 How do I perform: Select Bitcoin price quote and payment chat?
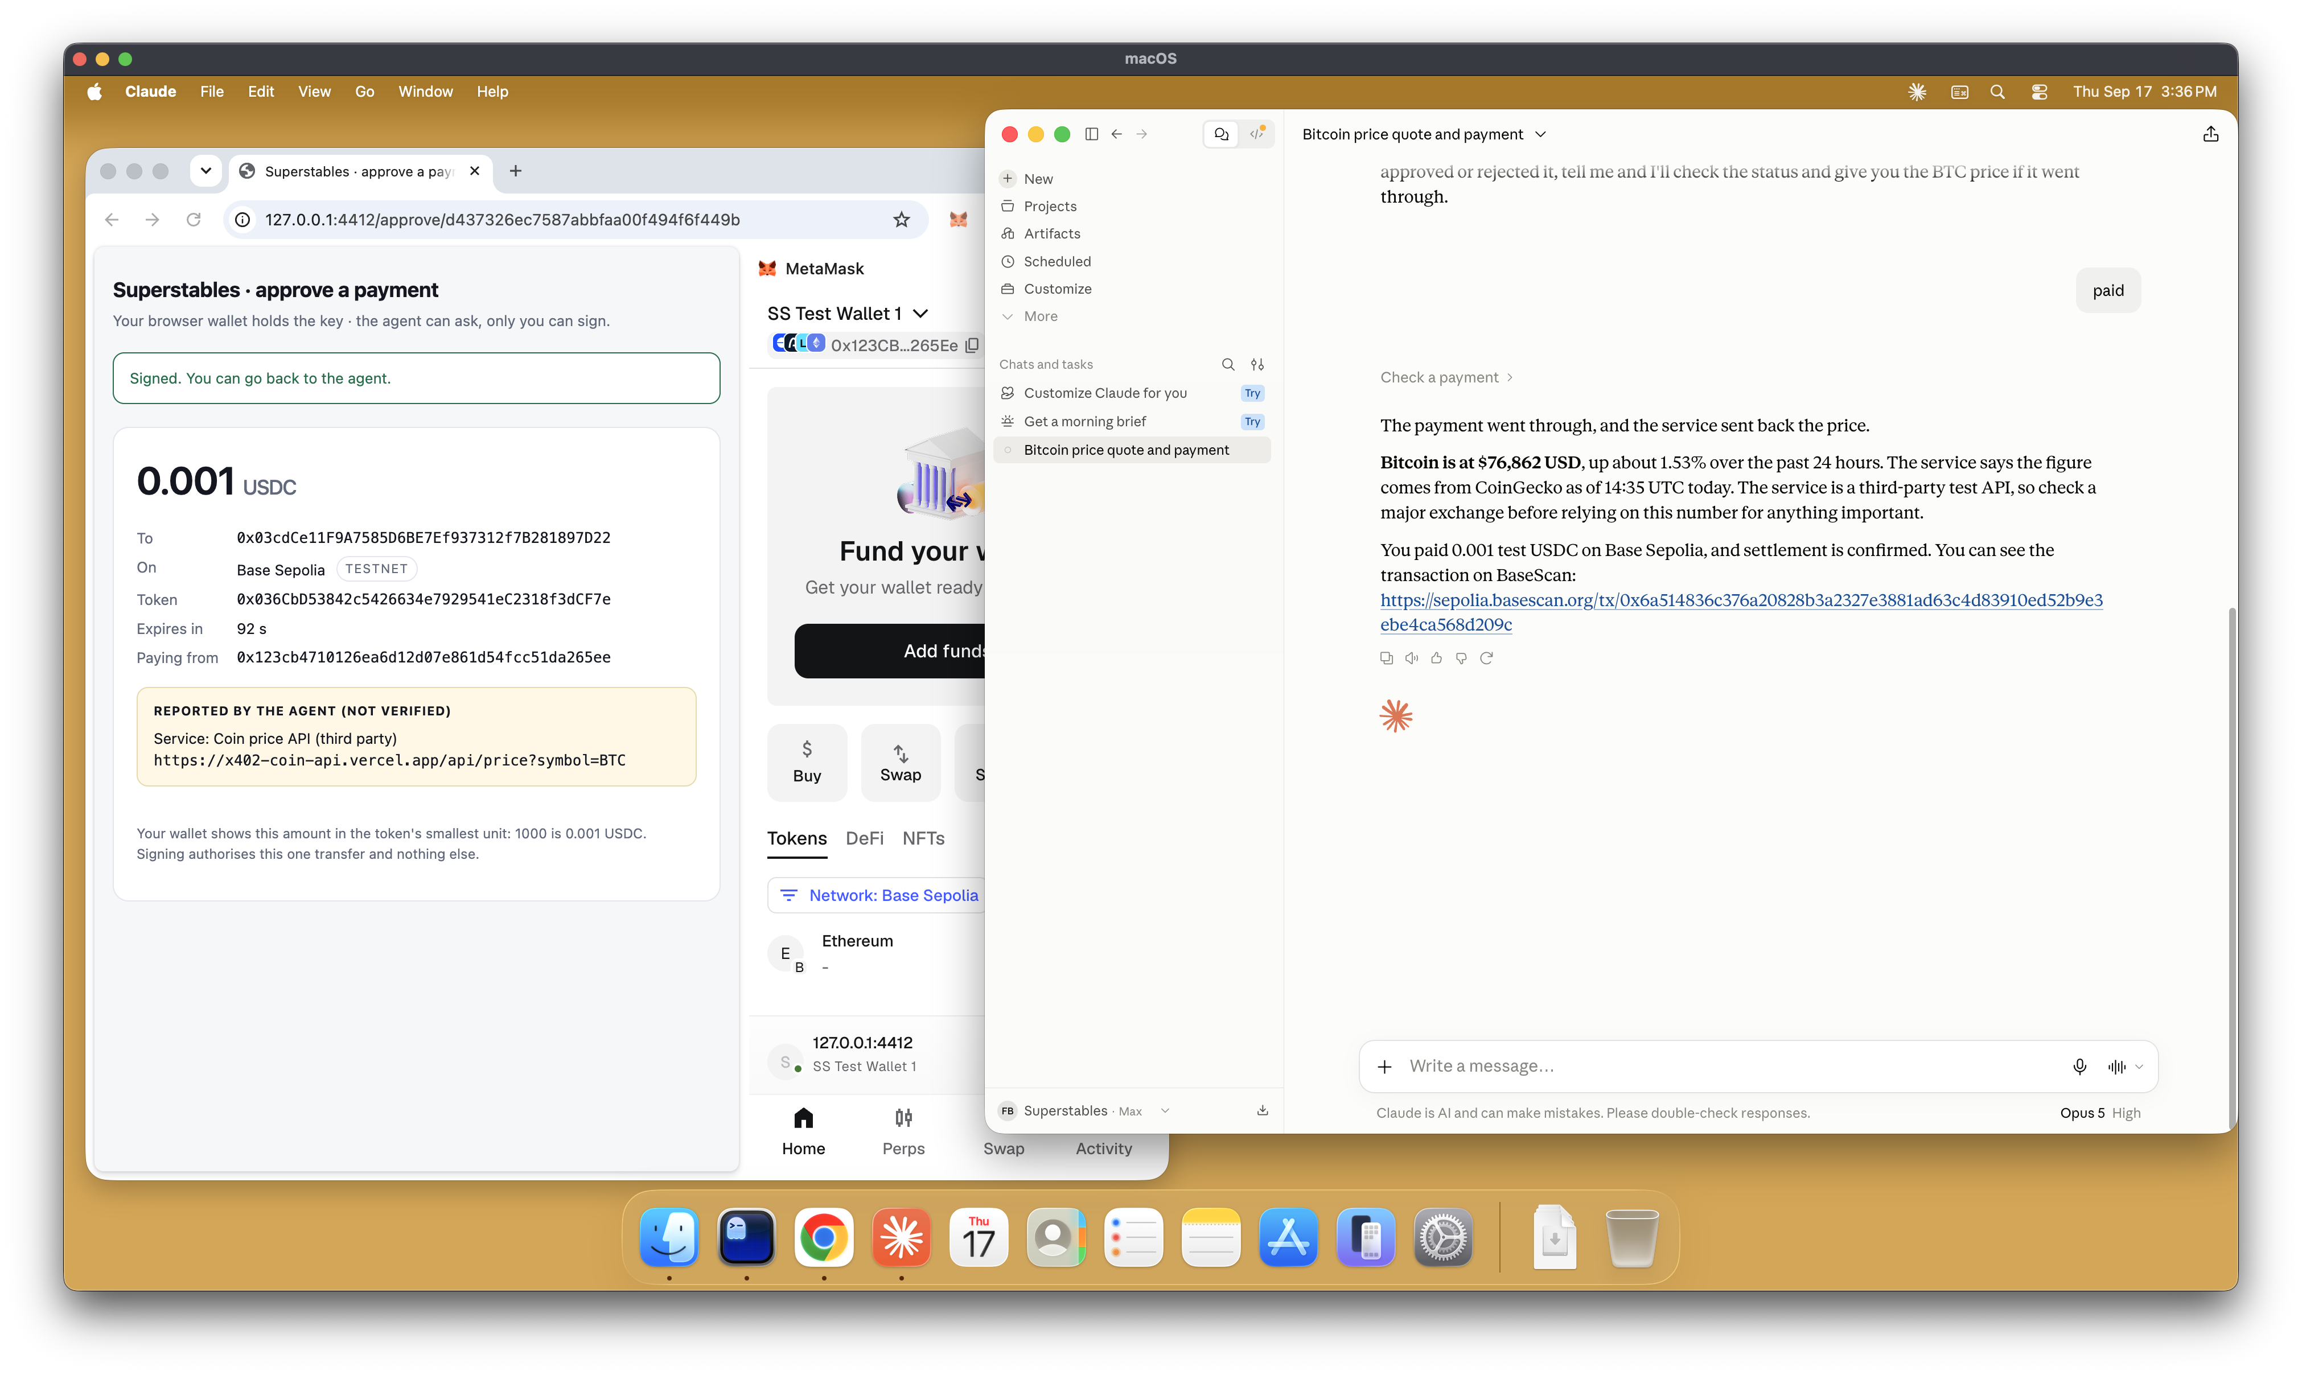(x=1132, y=450)
